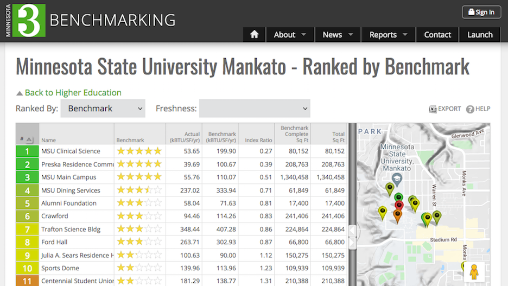Image resolution: width=508 pixels, height=286 pixels.
Task: Click Back to Higher Education link
Action: click(x=73, y=93)
